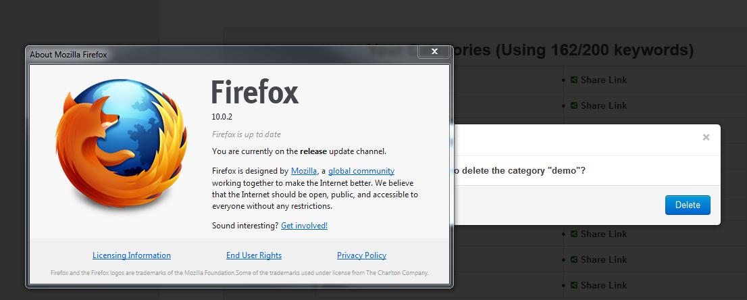Click the large Firefox wordmark heading
The height and width of the screenshot is (300, 747).
[x=255, y=92]
